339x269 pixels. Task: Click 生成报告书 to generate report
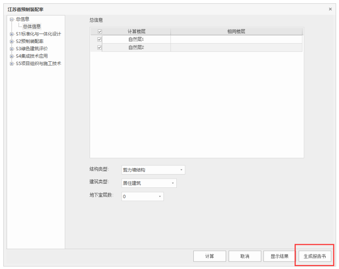click(315, 256)
